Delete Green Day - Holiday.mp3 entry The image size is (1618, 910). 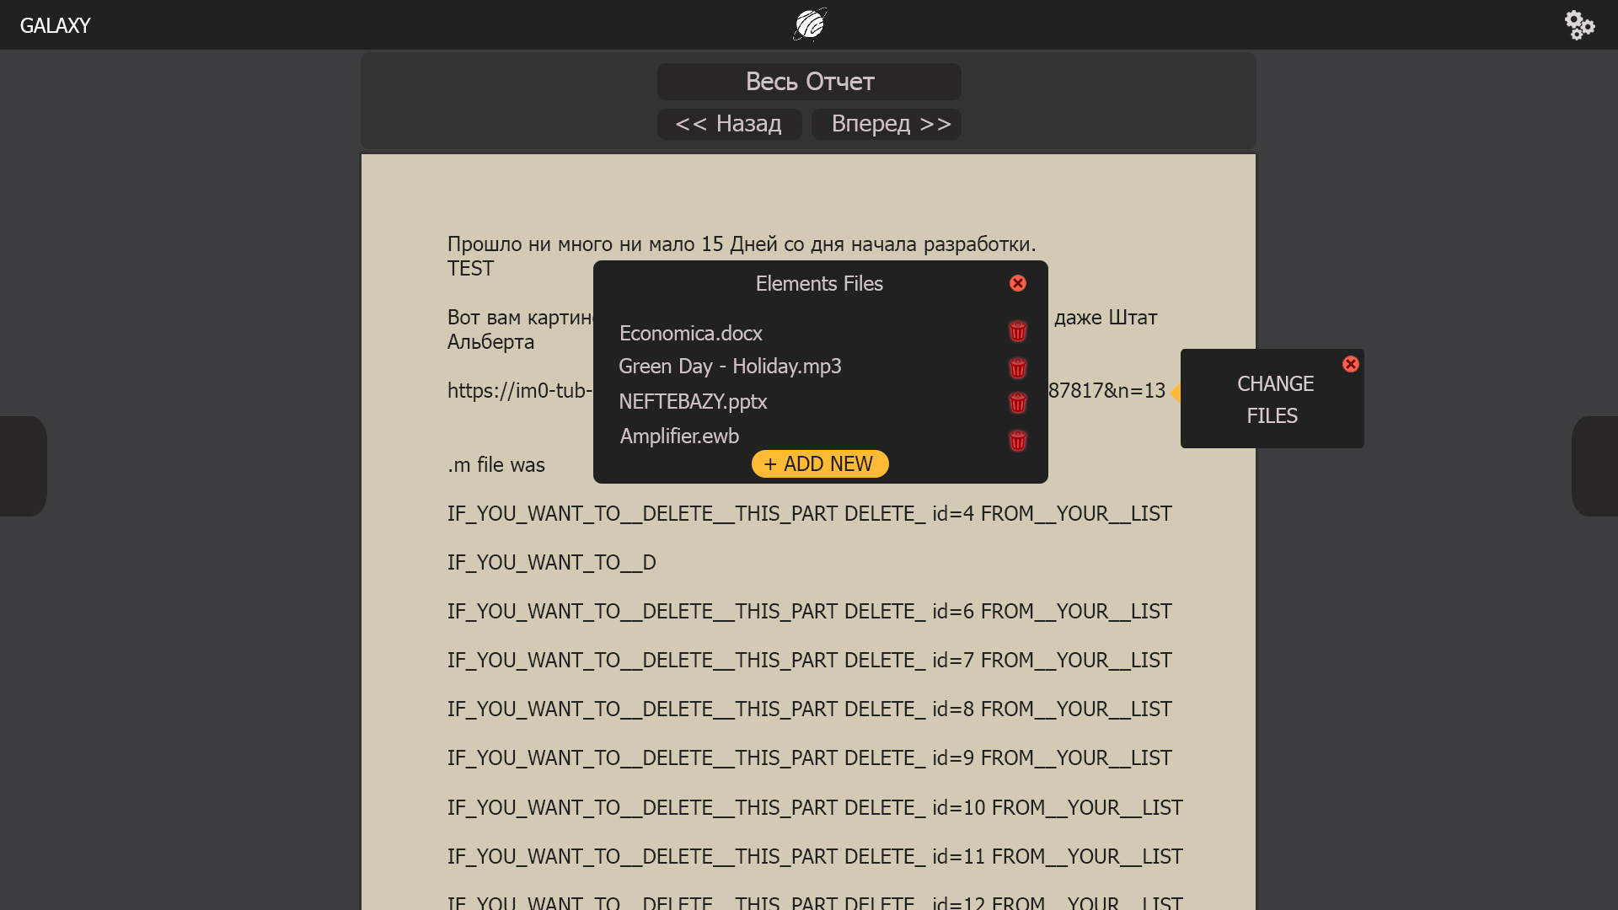coord(1017,367)
